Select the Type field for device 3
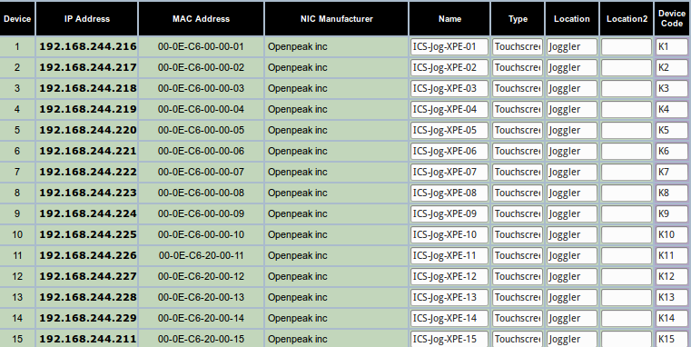 pyautogui.click(x=518, y=89)
